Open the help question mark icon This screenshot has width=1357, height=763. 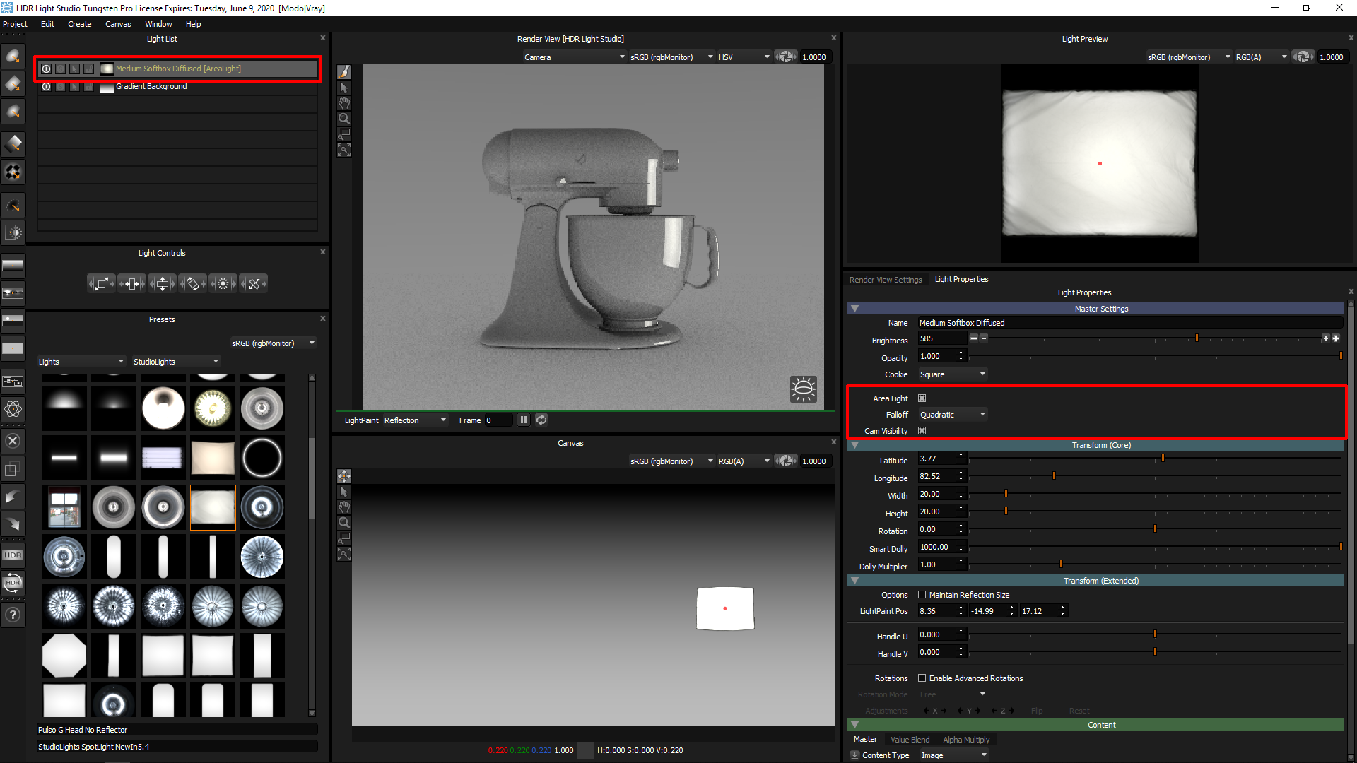click(x=13, y=615)
